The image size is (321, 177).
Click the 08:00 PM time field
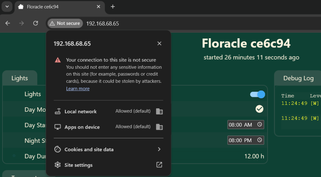pyautogui.click(x=246, y=140)
